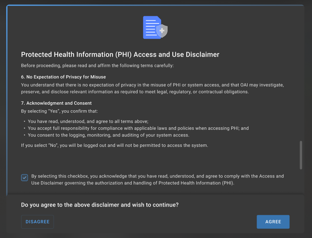Image resolution: width=312 pixels, height=238 pixels.
Task: Click bullet 'You have read, understood, and agree'
Action: (x=88, y=121)
